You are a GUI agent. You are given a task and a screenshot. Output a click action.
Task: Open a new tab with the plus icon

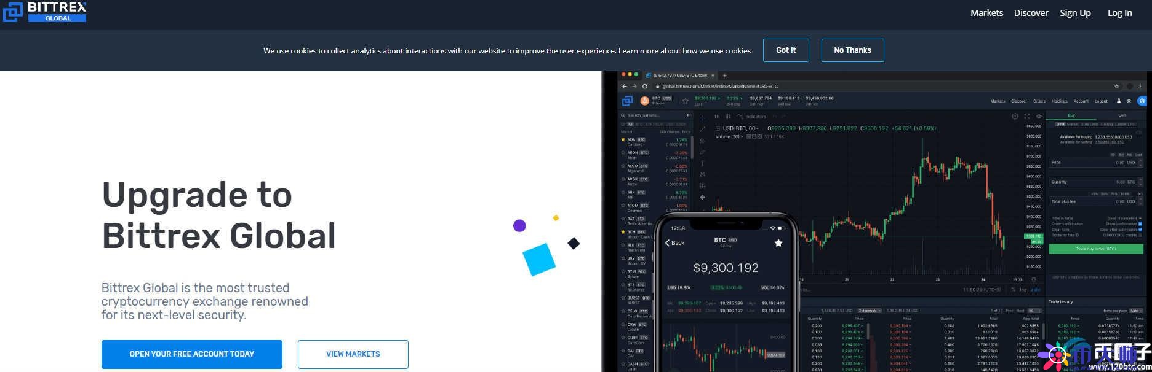pyautogui.click(x=724, y=76)
